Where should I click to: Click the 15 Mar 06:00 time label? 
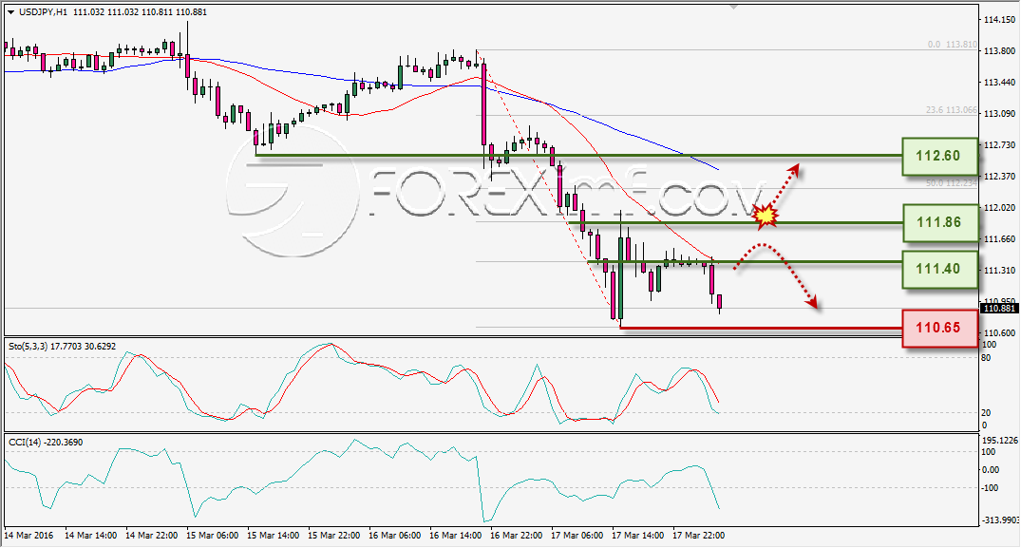[x=213, y=535]
